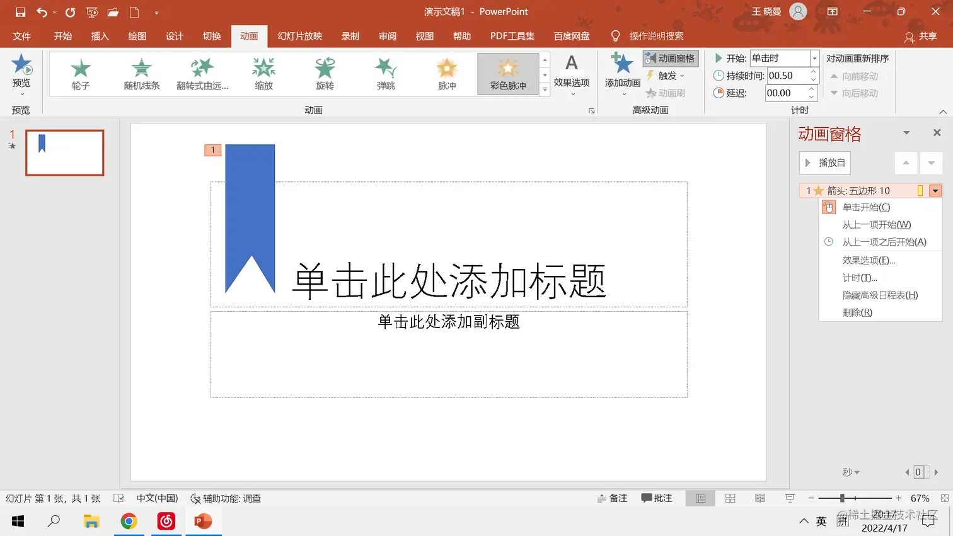Switch to the 切换 Transitions tab

click(212, 36)
